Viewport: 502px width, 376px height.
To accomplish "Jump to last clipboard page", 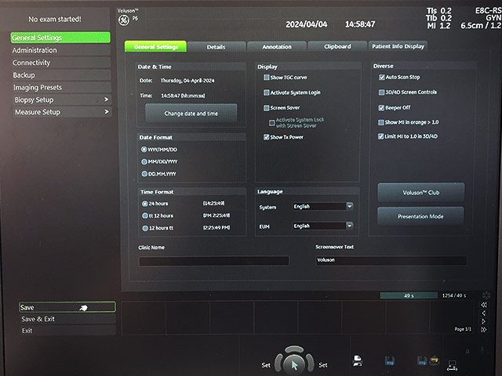I will [484, 329].
